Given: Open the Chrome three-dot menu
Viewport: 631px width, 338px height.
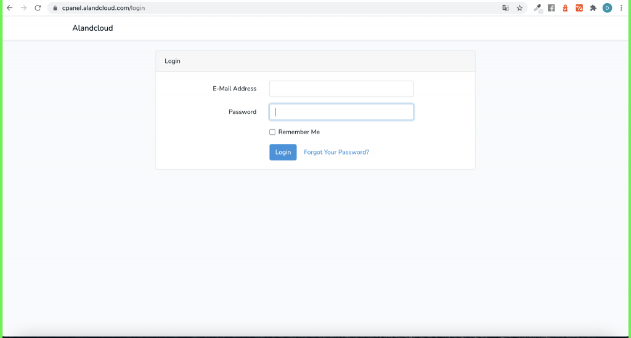Looking at the screenshot, I should point(621,8).
